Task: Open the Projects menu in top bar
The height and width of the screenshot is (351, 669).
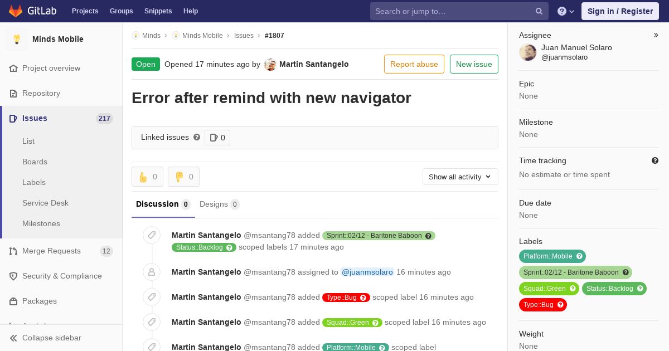Action: point(85,11)
